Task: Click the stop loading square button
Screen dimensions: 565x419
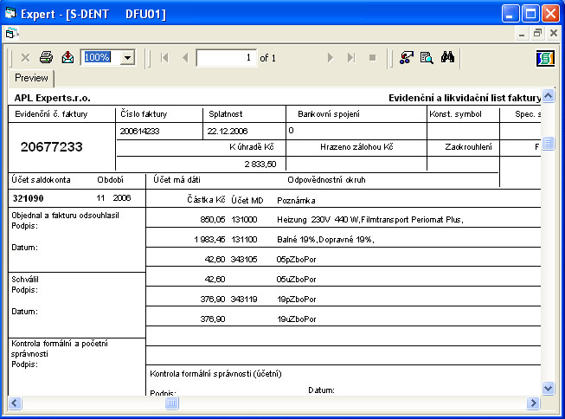Action: tap(372, 57)
